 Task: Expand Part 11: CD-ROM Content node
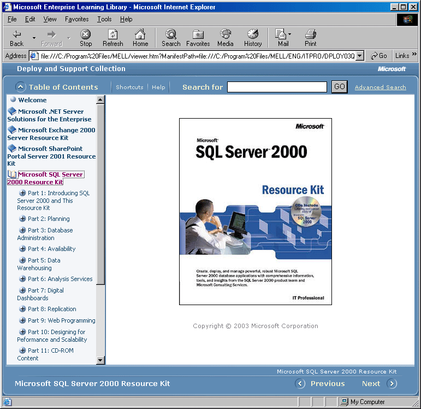coord(22,350)
